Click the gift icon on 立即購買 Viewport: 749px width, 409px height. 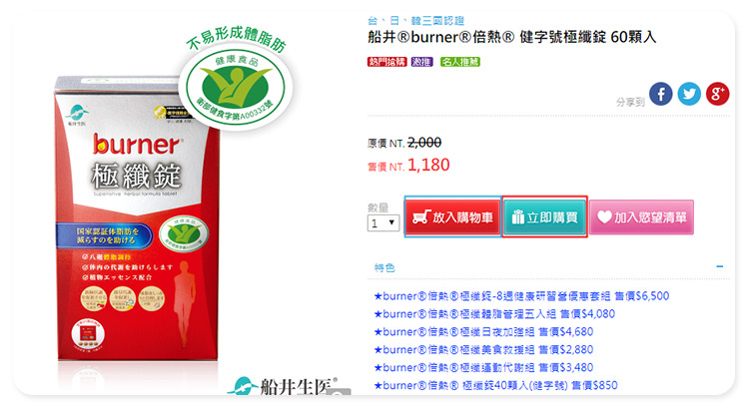coord(517,217)
